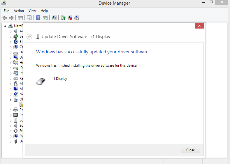Image resolution: width=230 pixels, height=164 pixels.
Task: Select the Keyboards category icon
Action: (16, 78)
